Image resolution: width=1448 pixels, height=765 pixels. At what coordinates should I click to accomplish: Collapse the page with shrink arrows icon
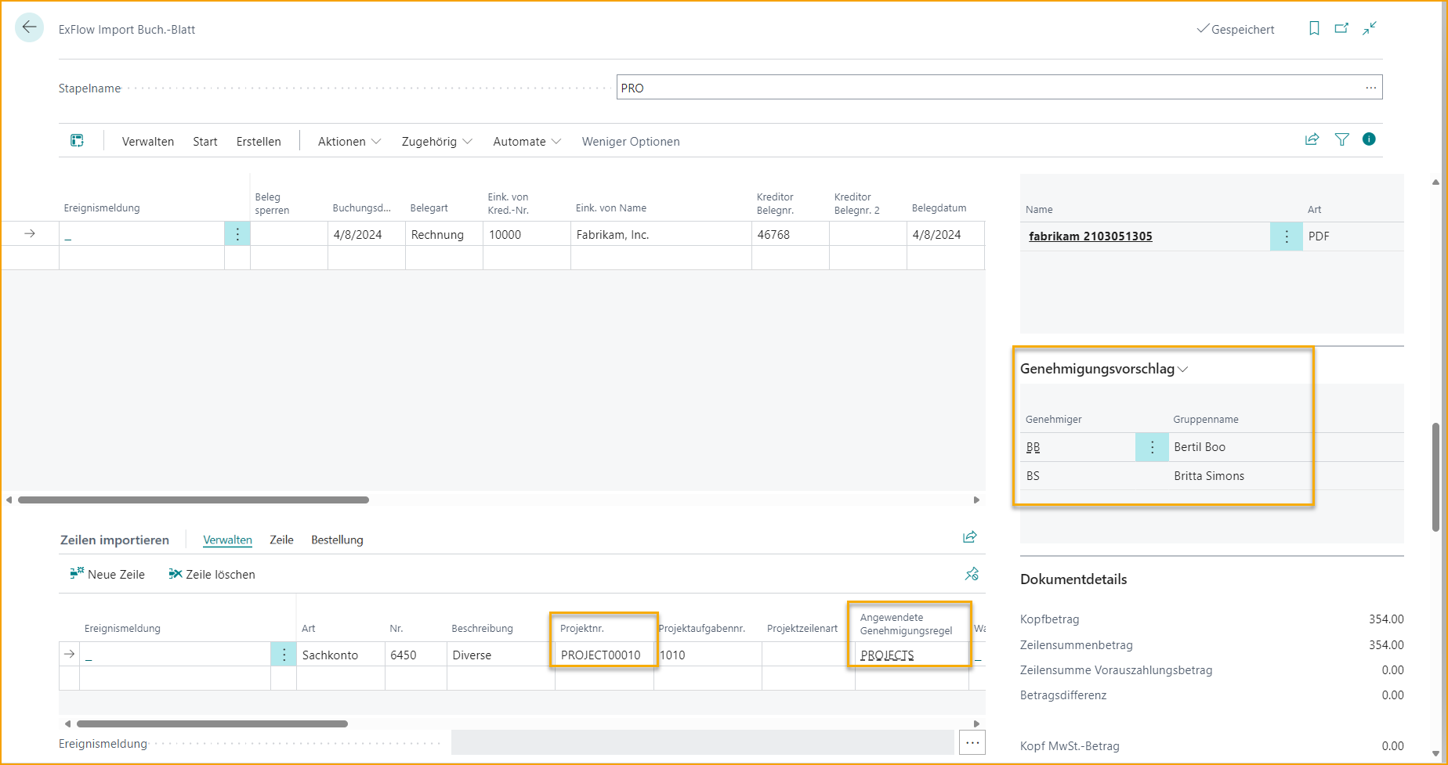[1370, 28]
